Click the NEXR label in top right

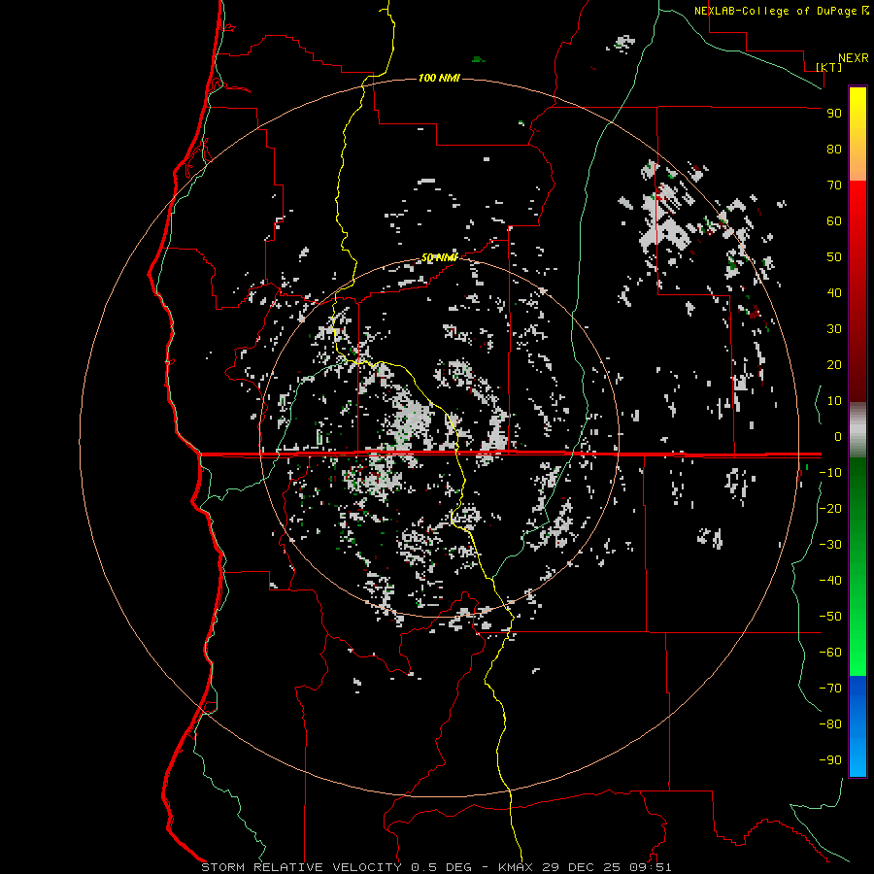[854, 57]
